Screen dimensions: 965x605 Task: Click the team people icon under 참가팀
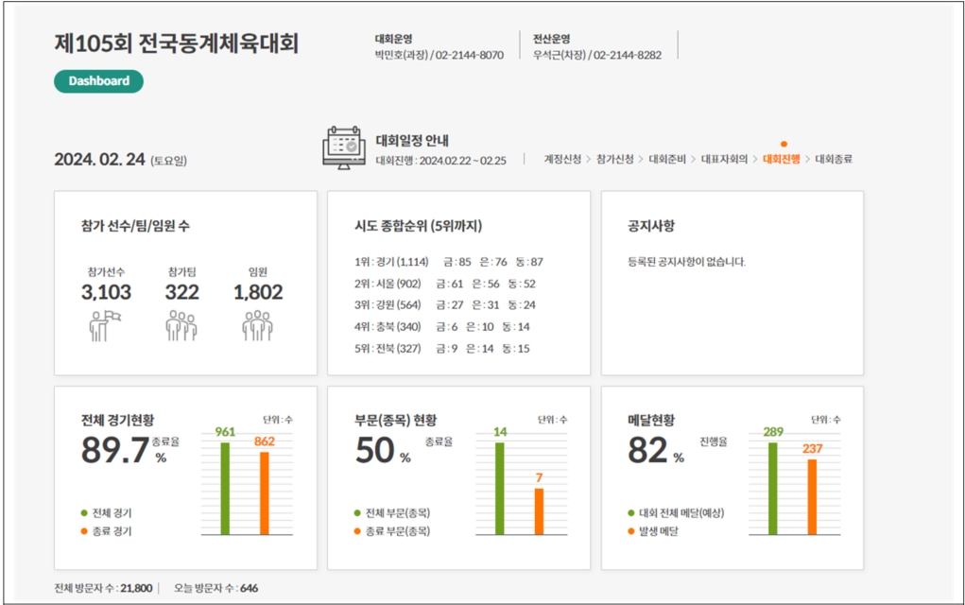(x=181, y=324)
